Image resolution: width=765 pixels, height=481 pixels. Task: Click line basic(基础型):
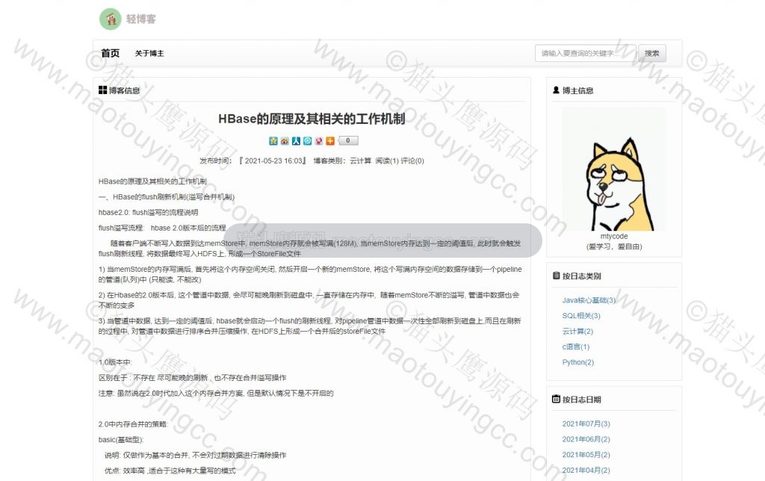[121, 440]
